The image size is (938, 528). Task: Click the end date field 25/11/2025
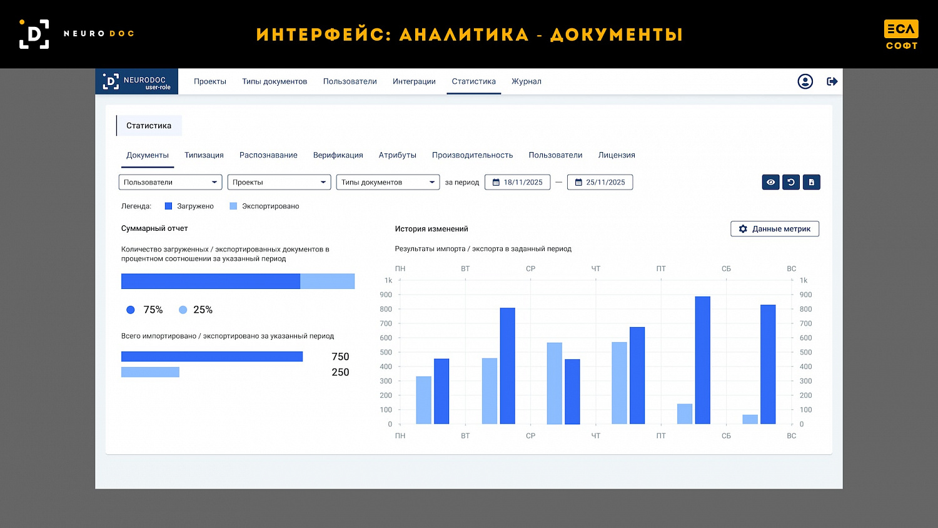click(600, 182)
